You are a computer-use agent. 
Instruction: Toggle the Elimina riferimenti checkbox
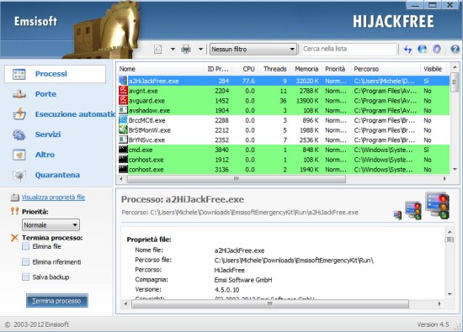click(26, 262)
